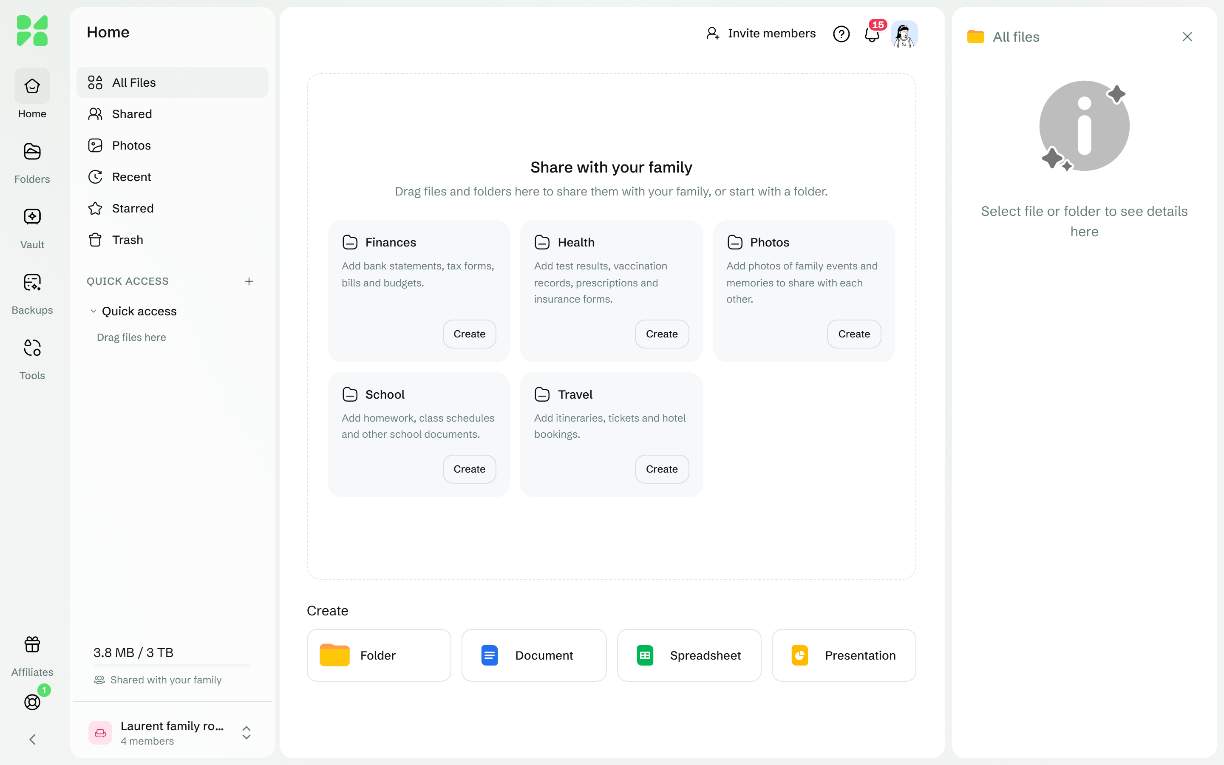Viewport: 1224px width, 765px height.
Task: Create a new Folder
Action: click(x=379, y=655)
